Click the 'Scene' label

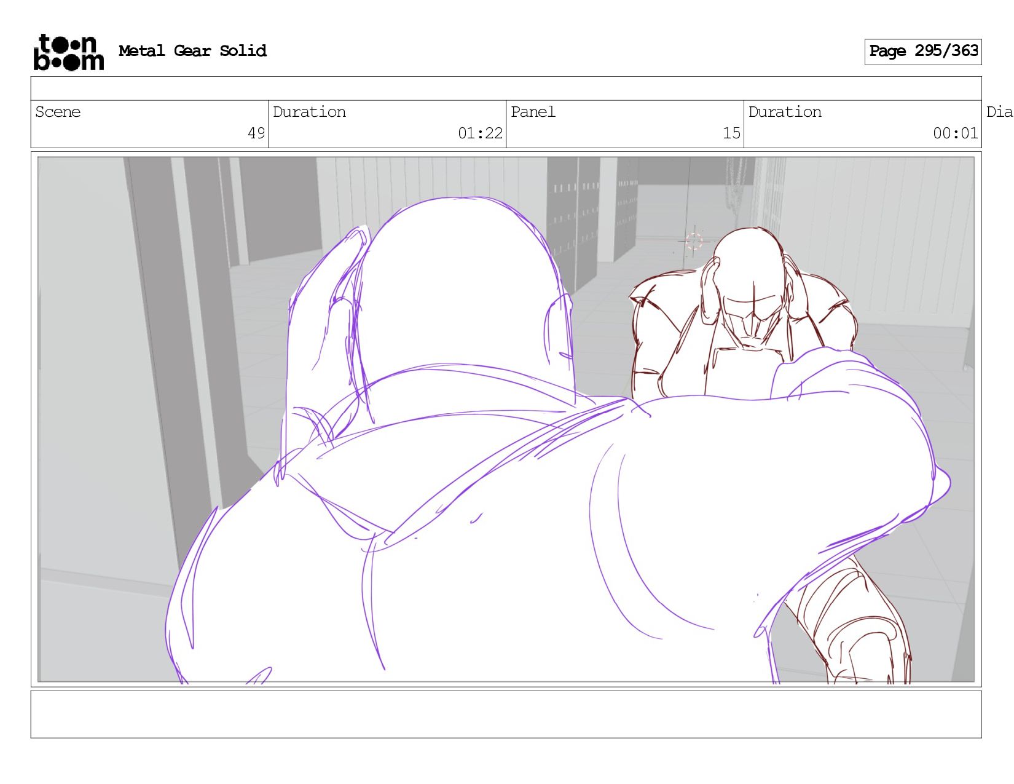point(58,112)
